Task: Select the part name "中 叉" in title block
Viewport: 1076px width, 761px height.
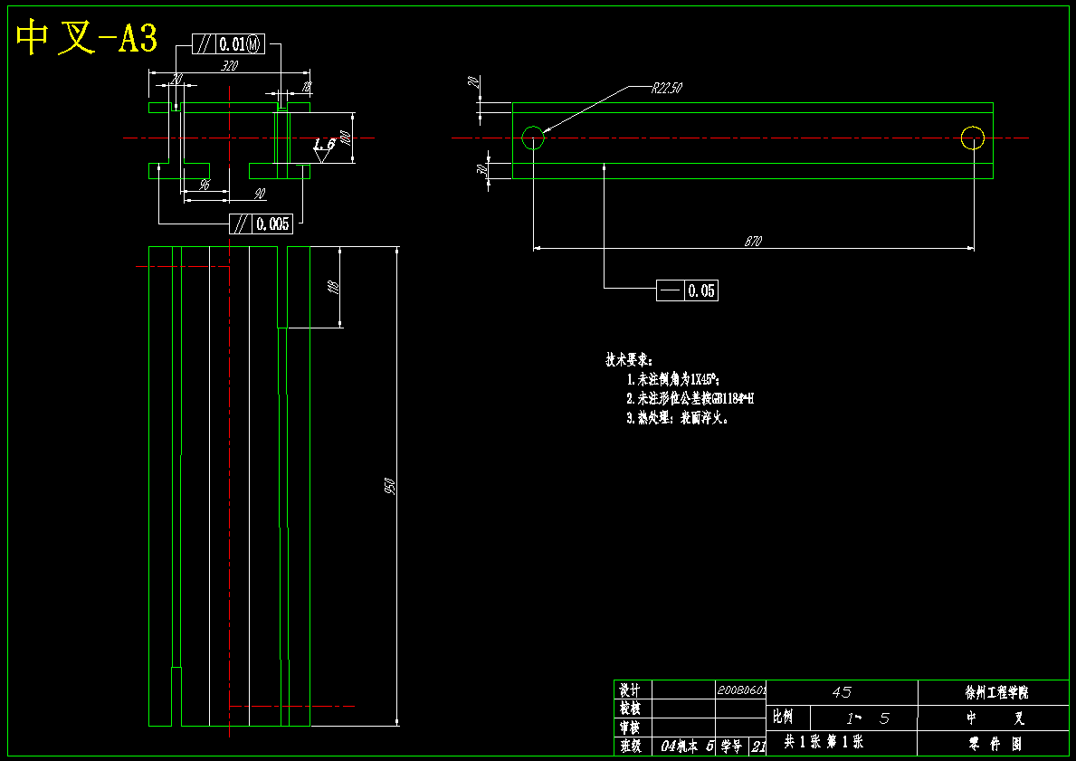Action: (x=995, y=718)
